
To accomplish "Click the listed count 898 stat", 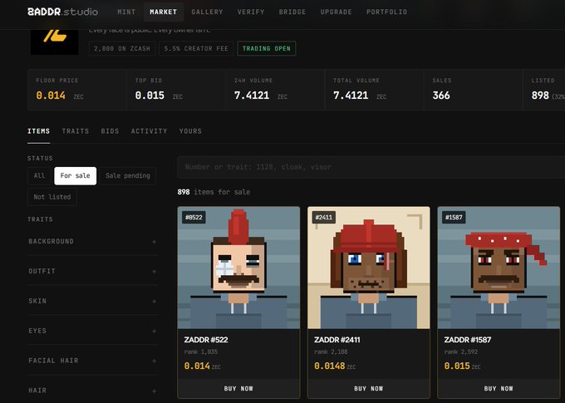I will coord(540,96).
